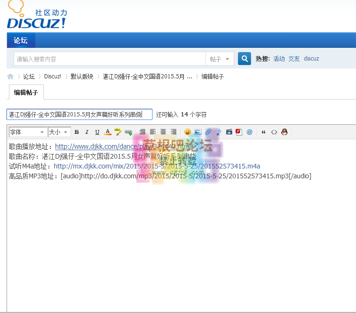The width and height of the screenshot is (356, 313).
Task: Insert music with the note icon
Action: pyautogui.click(x=219, y=132)
